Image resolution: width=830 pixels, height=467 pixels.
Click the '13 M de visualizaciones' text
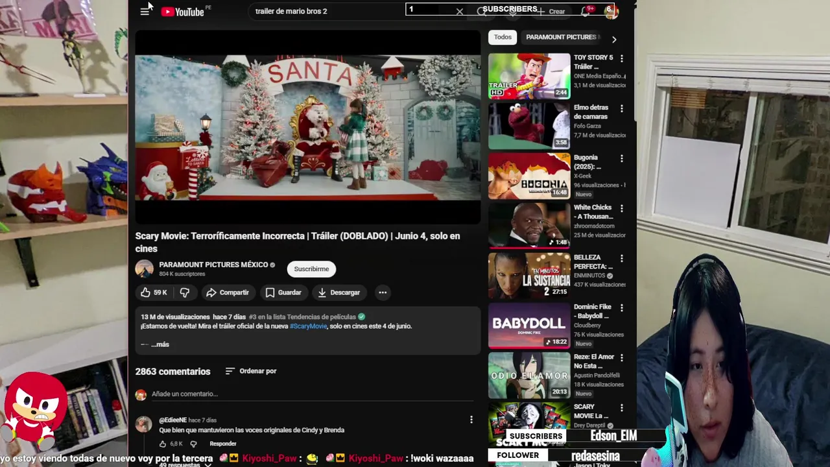pyautogui.click(x=175, y=317)
